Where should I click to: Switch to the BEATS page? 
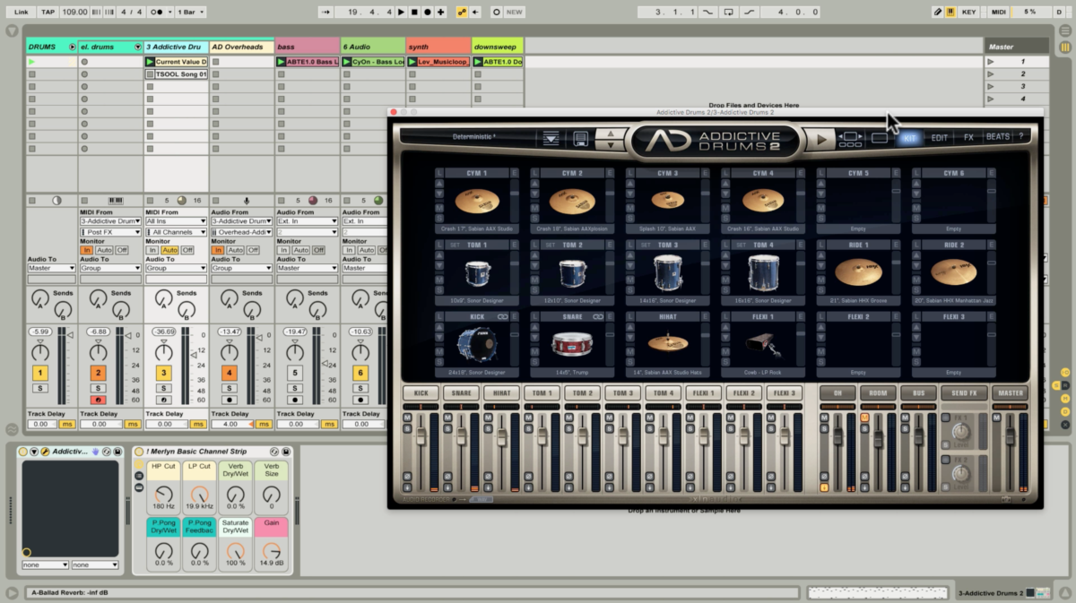click(x=998, y=137)
